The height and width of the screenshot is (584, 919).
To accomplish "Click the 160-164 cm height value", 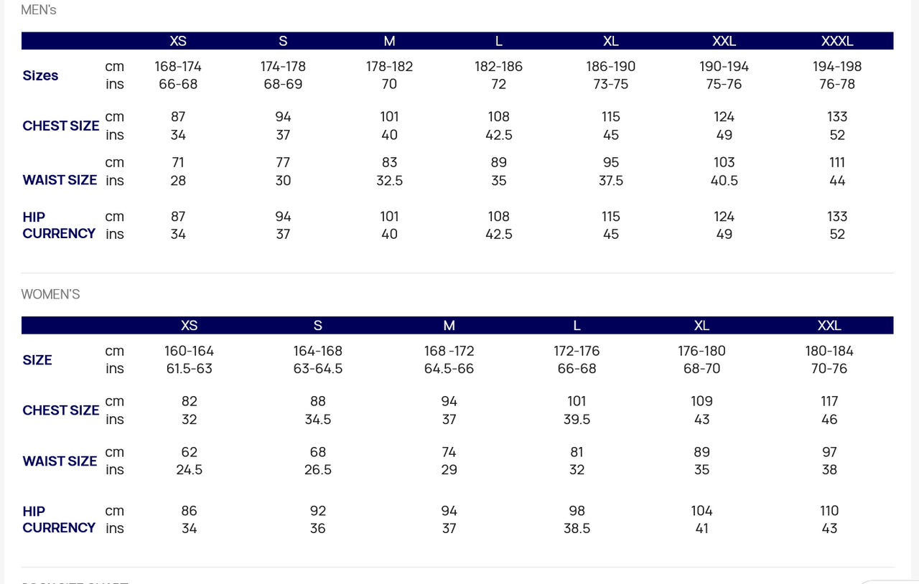I will [189, 352].
